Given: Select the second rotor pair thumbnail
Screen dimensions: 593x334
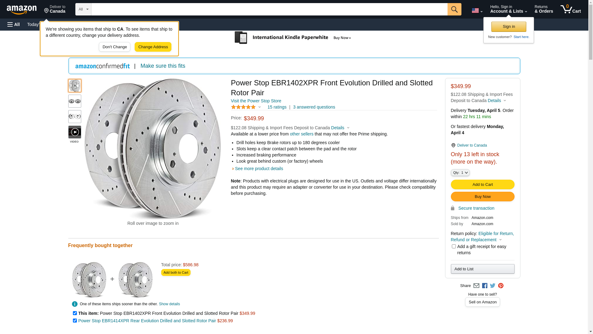Looking at the screenshot, I should click(75, 101).
